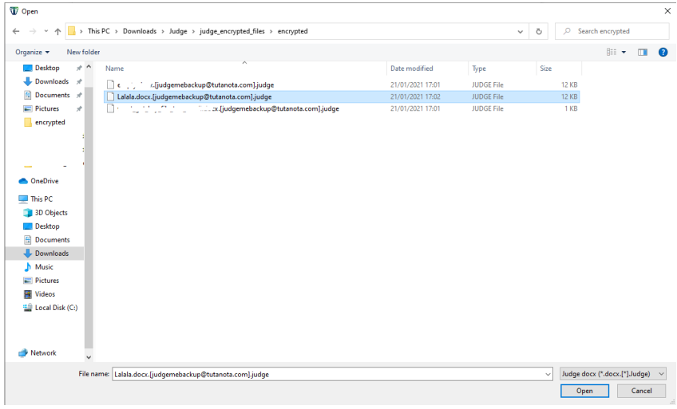Open the change view options dropdown

point(624,52)
